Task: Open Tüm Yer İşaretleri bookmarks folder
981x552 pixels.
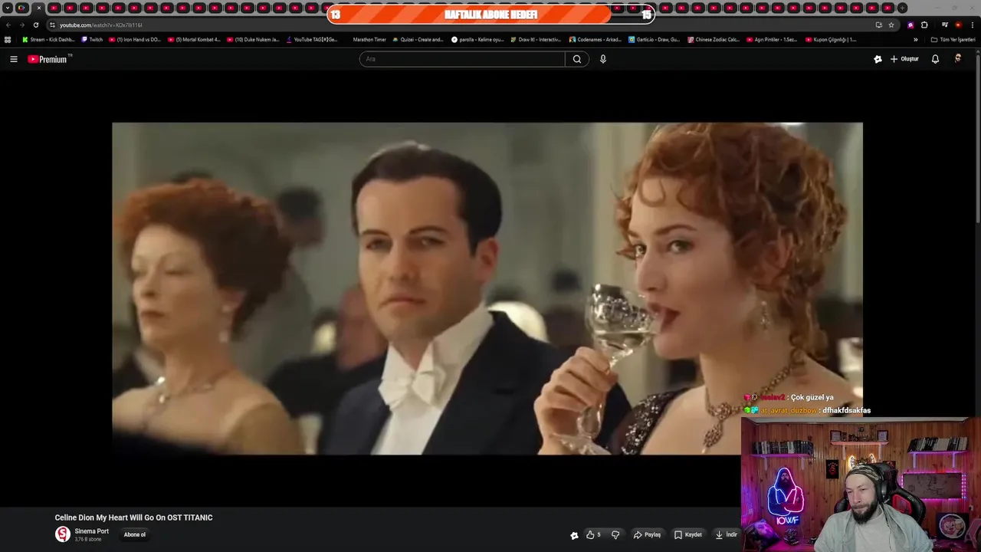Action: click(953, 40)
